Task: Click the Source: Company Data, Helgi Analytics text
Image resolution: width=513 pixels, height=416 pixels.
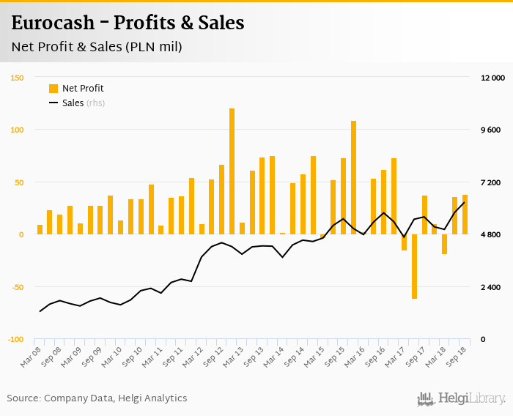Action: [97, 398]
